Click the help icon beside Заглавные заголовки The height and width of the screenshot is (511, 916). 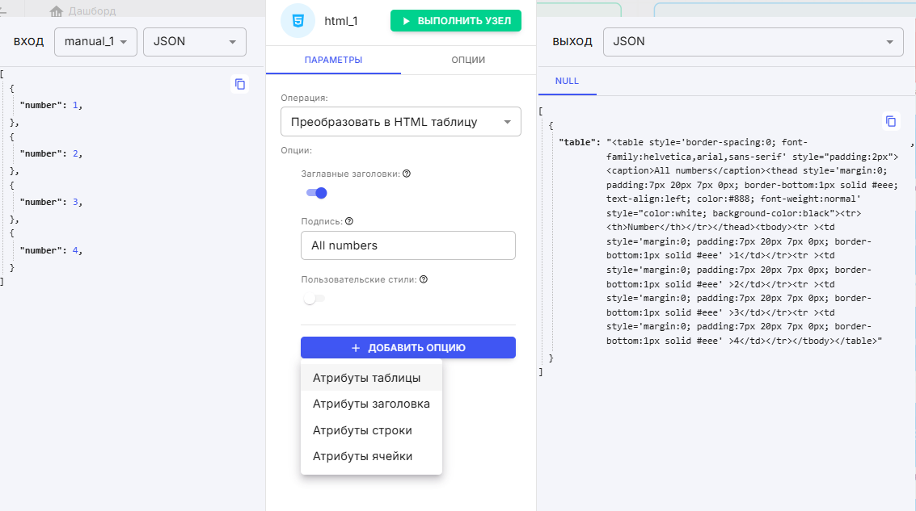tap(406, 172)
